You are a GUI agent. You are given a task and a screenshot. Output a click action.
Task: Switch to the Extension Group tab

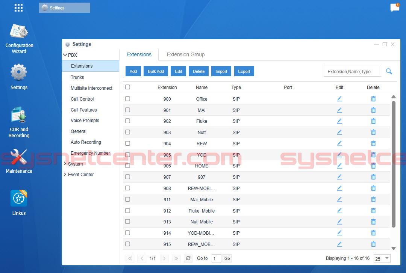point(185,54)
